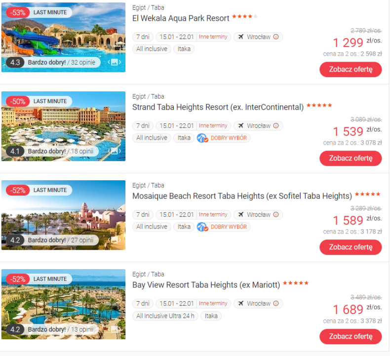Click Bay View Resort hotel thumbnail photo
This screenshot has width=390, height=356.
(x=63, y=304)
